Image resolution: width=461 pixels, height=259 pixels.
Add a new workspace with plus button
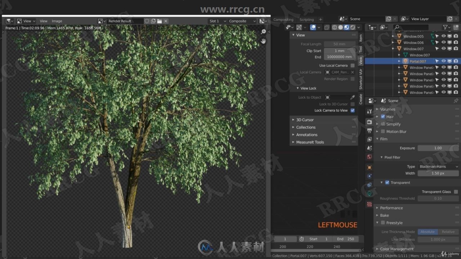click(x=321, y=19)
